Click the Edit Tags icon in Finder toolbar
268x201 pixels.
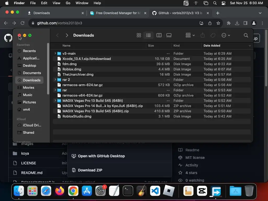point(213,35)
